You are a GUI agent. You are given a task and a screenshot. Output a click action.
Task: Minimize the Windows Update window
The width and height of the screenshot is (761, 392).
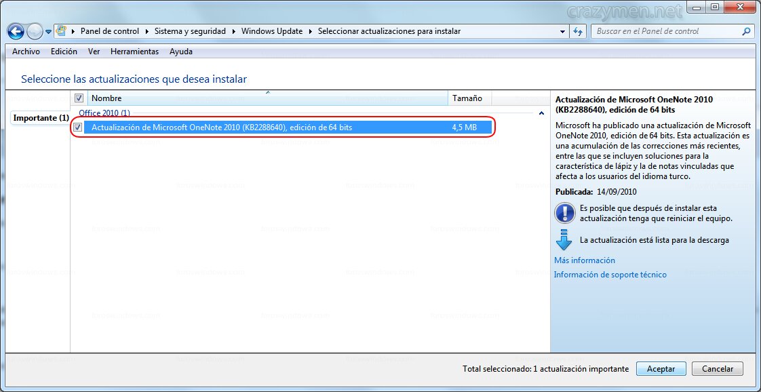pyautogui.click(x=697, y=7)
